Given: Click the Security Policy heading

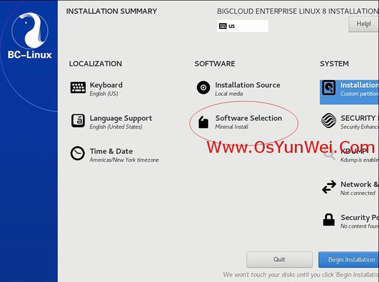Looking at the screenshot, I should (359, 217).
